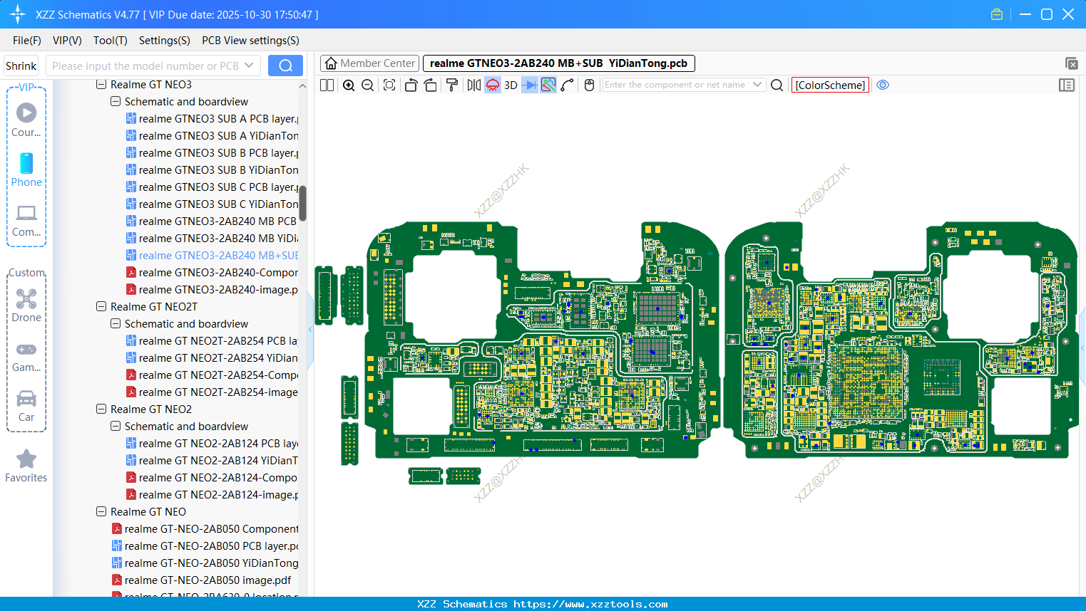Image resolution: width=1086 pixels, height=611 pixels.
Task: Click the zoom out magnifier icon
Action: [x=368, y=85]
